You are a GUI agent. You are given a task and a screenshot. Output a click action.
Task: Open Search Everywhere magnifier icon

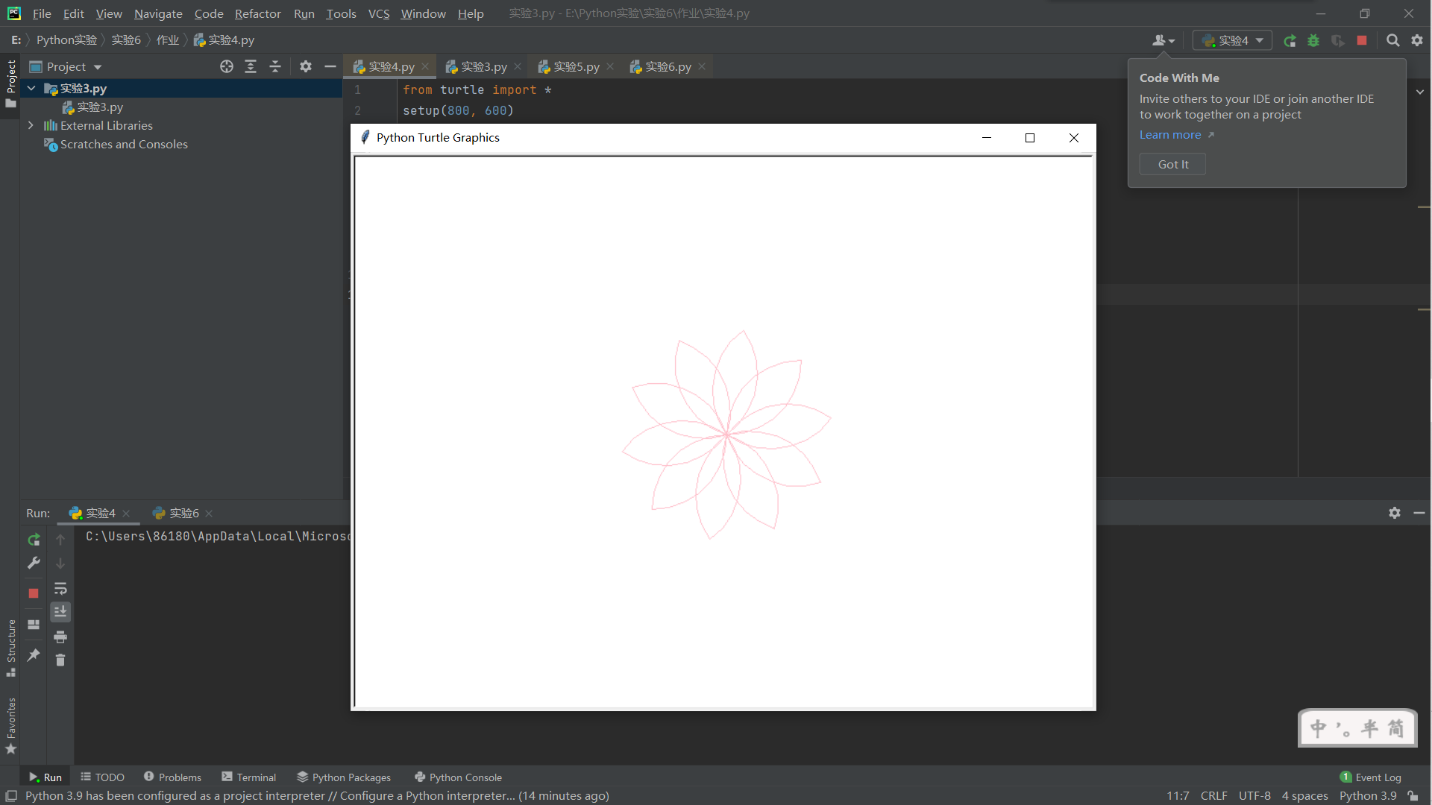coord(1392,40)
